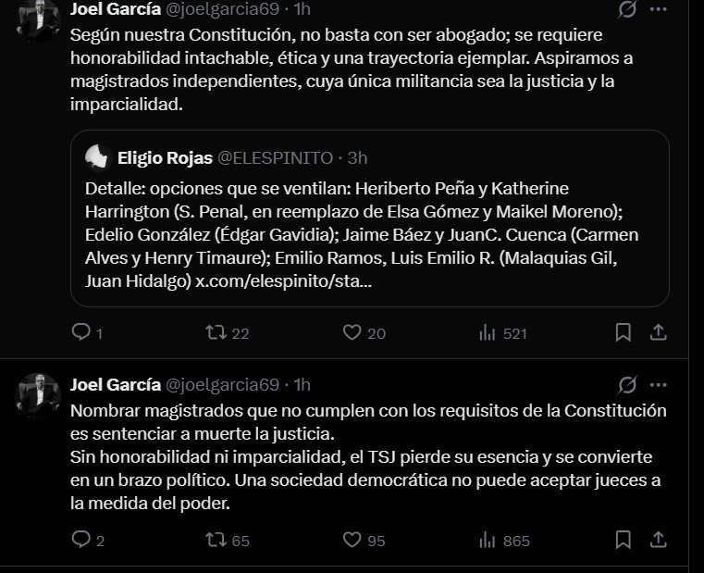View analytics showing 865 views

[x=488, y=540]
